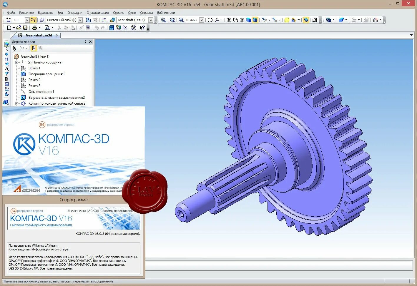Viewport: 417px width, 286px height.
Task: Open the Библиотеки menu
Action: (x=166, y=13)
